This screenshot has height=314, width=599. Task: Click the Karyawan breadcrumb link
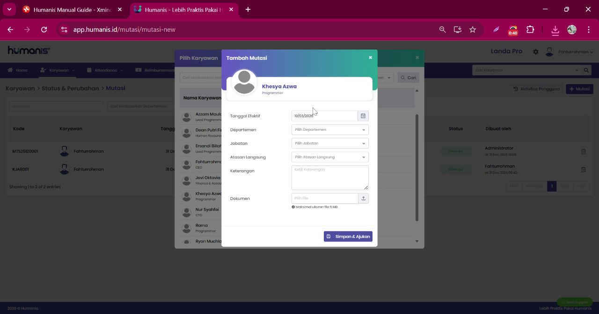20,88
